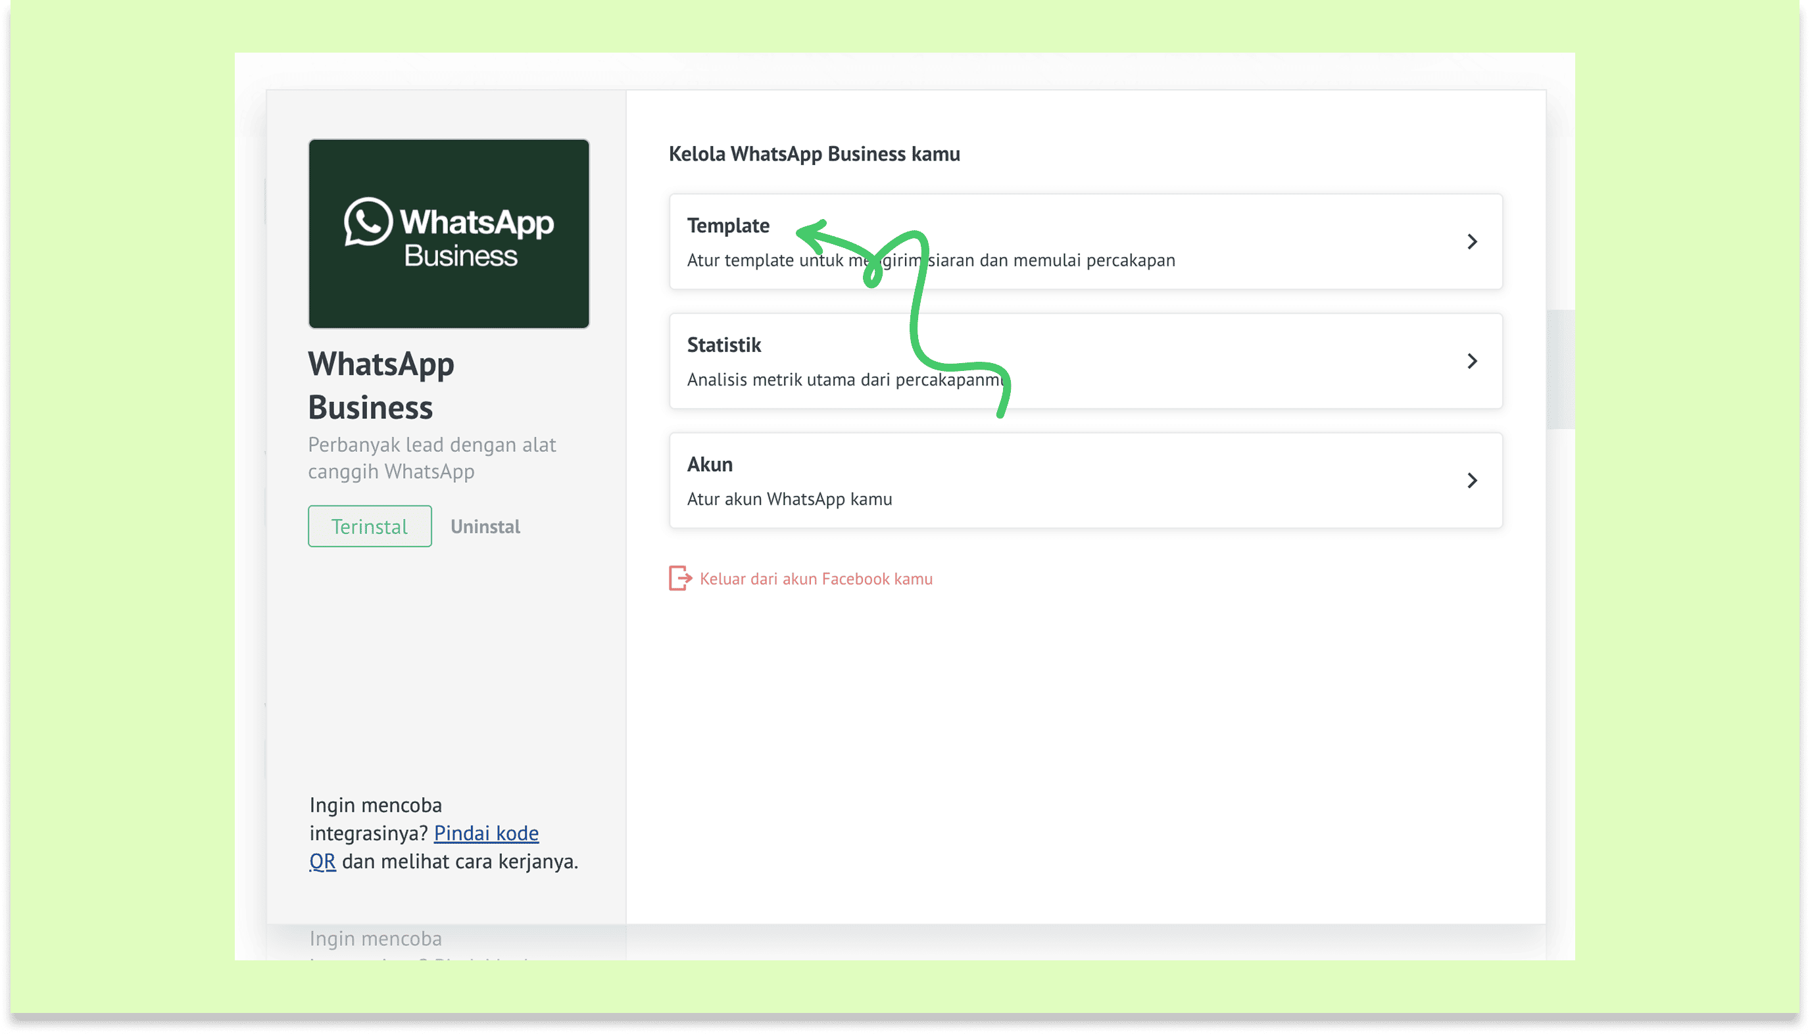Click the Analisis metrik utama description
Image resolution: width=1810 pixels, height=1034 pixels.
[x=817, y=380]
